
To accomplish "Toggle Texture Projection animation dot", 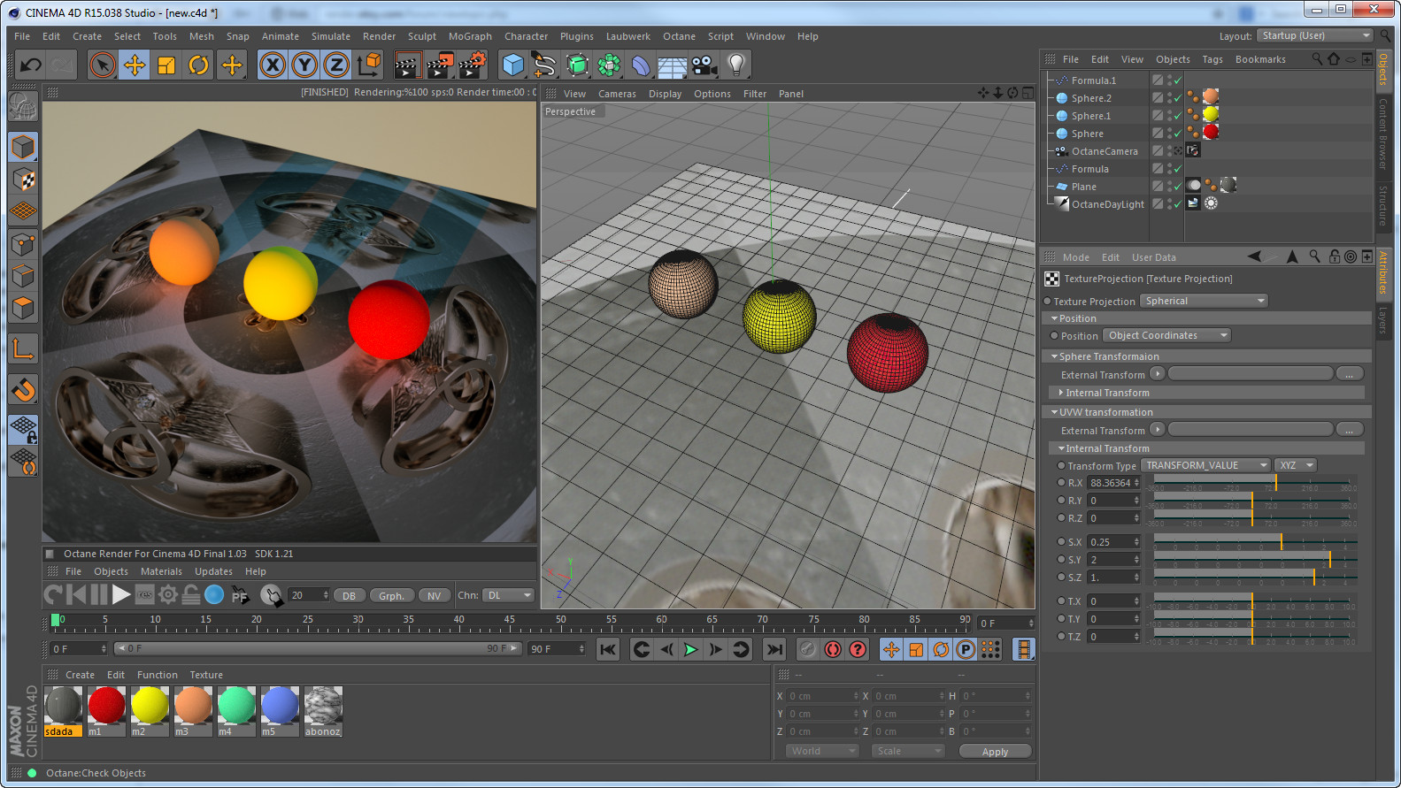I will 1048,302.
